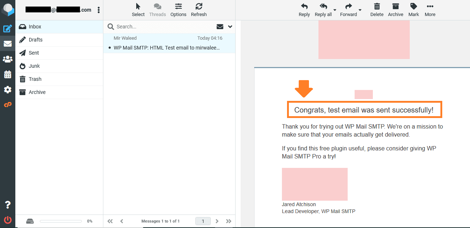Go to the previous page of messages

(x=122, y=221)
